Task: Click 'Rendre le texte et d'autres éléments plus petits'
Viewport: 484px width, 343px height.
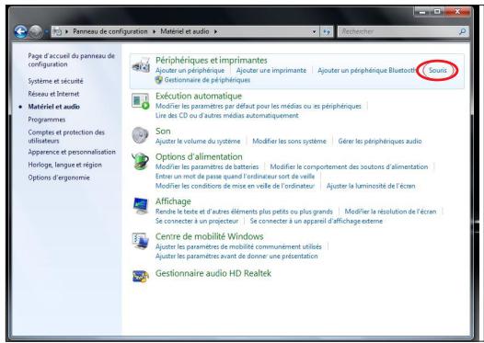Action: (x=244, y=212)
